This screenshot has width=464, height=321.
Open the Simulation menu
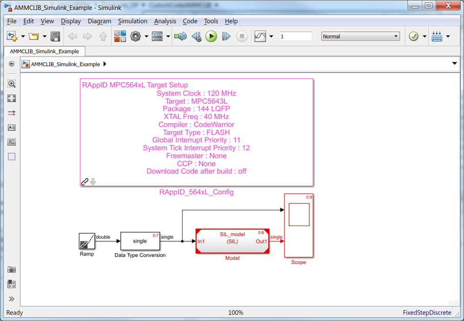[x=132, y=21]
